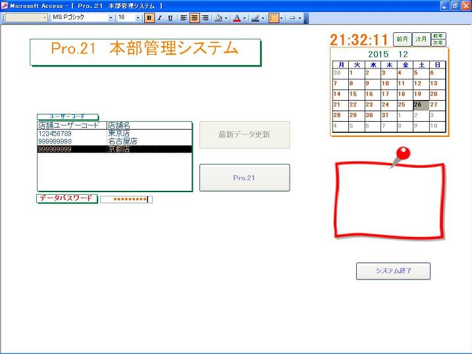Align text left
Screen dimensions: 472x354
pyautogui.click(x=184, y=18)
